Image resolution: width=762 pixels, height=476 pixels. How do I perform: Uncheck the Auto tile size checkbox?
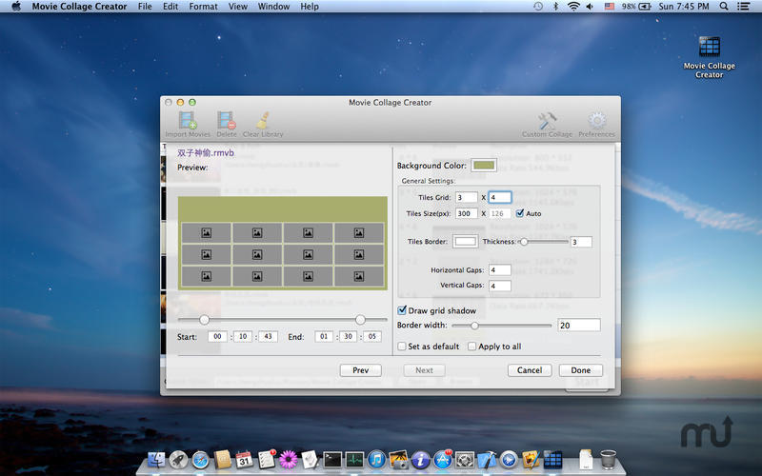click(x=520, y=213)
